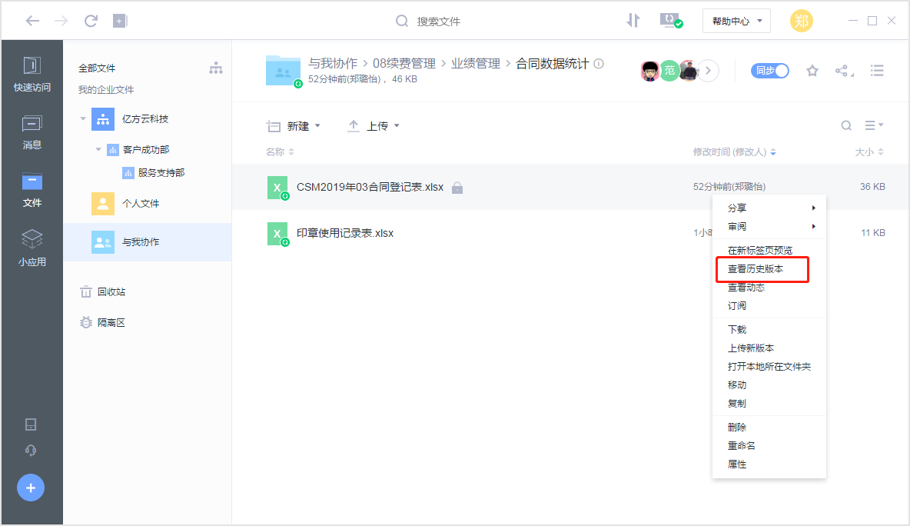
Task: Toggle off the 同步 switch
Action: tap(769, 70)
